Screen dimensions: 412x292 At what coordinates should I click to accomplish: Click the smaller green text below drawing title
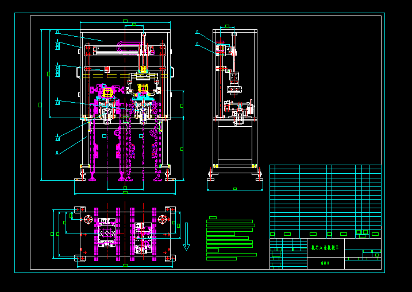click(x=325, y=263)
